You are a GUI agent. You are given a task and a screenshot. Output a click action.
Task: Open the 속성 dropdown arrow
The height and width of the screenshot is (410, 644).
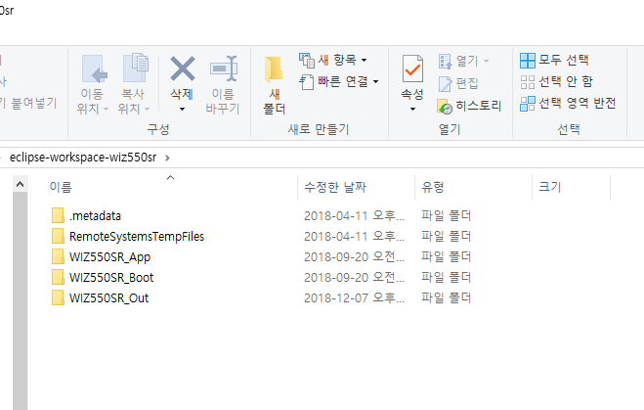[x=412, y=109]
